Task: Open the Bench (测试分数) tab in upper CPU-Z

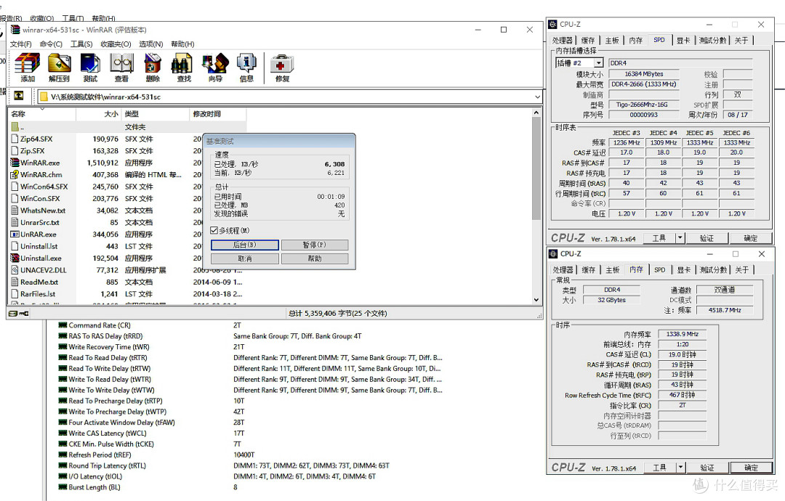Action: (712, 41)
